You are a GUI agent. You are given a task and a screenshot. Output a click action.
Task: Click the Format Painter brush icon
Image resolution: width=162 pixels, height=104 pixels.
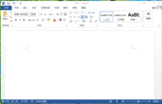point(11,21)
